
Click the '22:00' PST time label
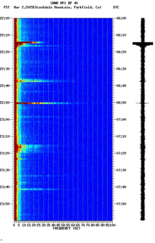5,18
